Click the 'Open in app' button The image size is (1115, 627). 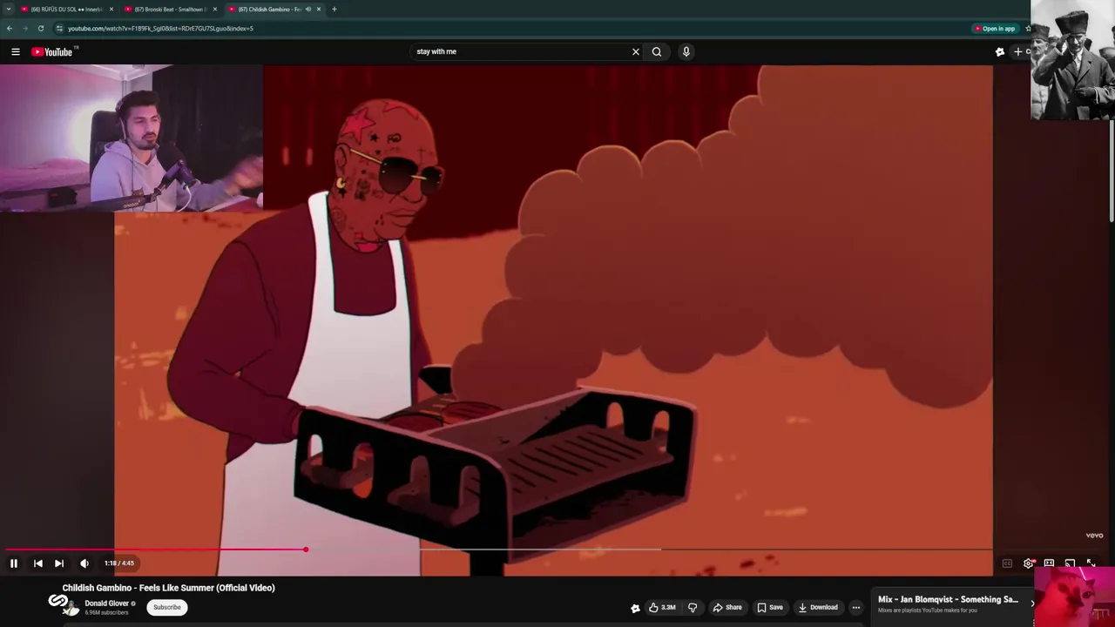point(995,29)
